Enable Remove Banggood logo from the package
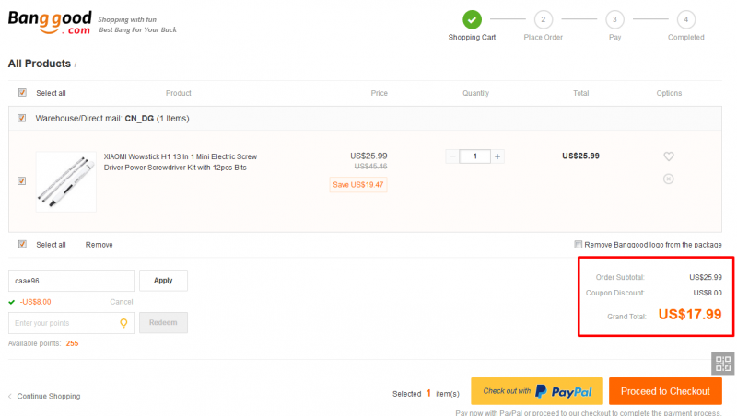 pos(579,245)
